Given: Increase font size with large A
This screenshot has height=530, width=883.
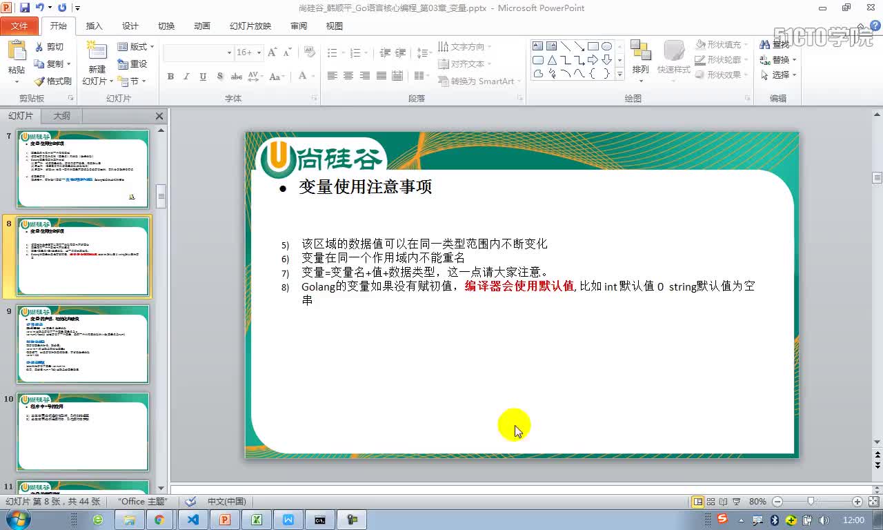Looking at the screenshot, I should pyautogui.click(x=272, y=52).
